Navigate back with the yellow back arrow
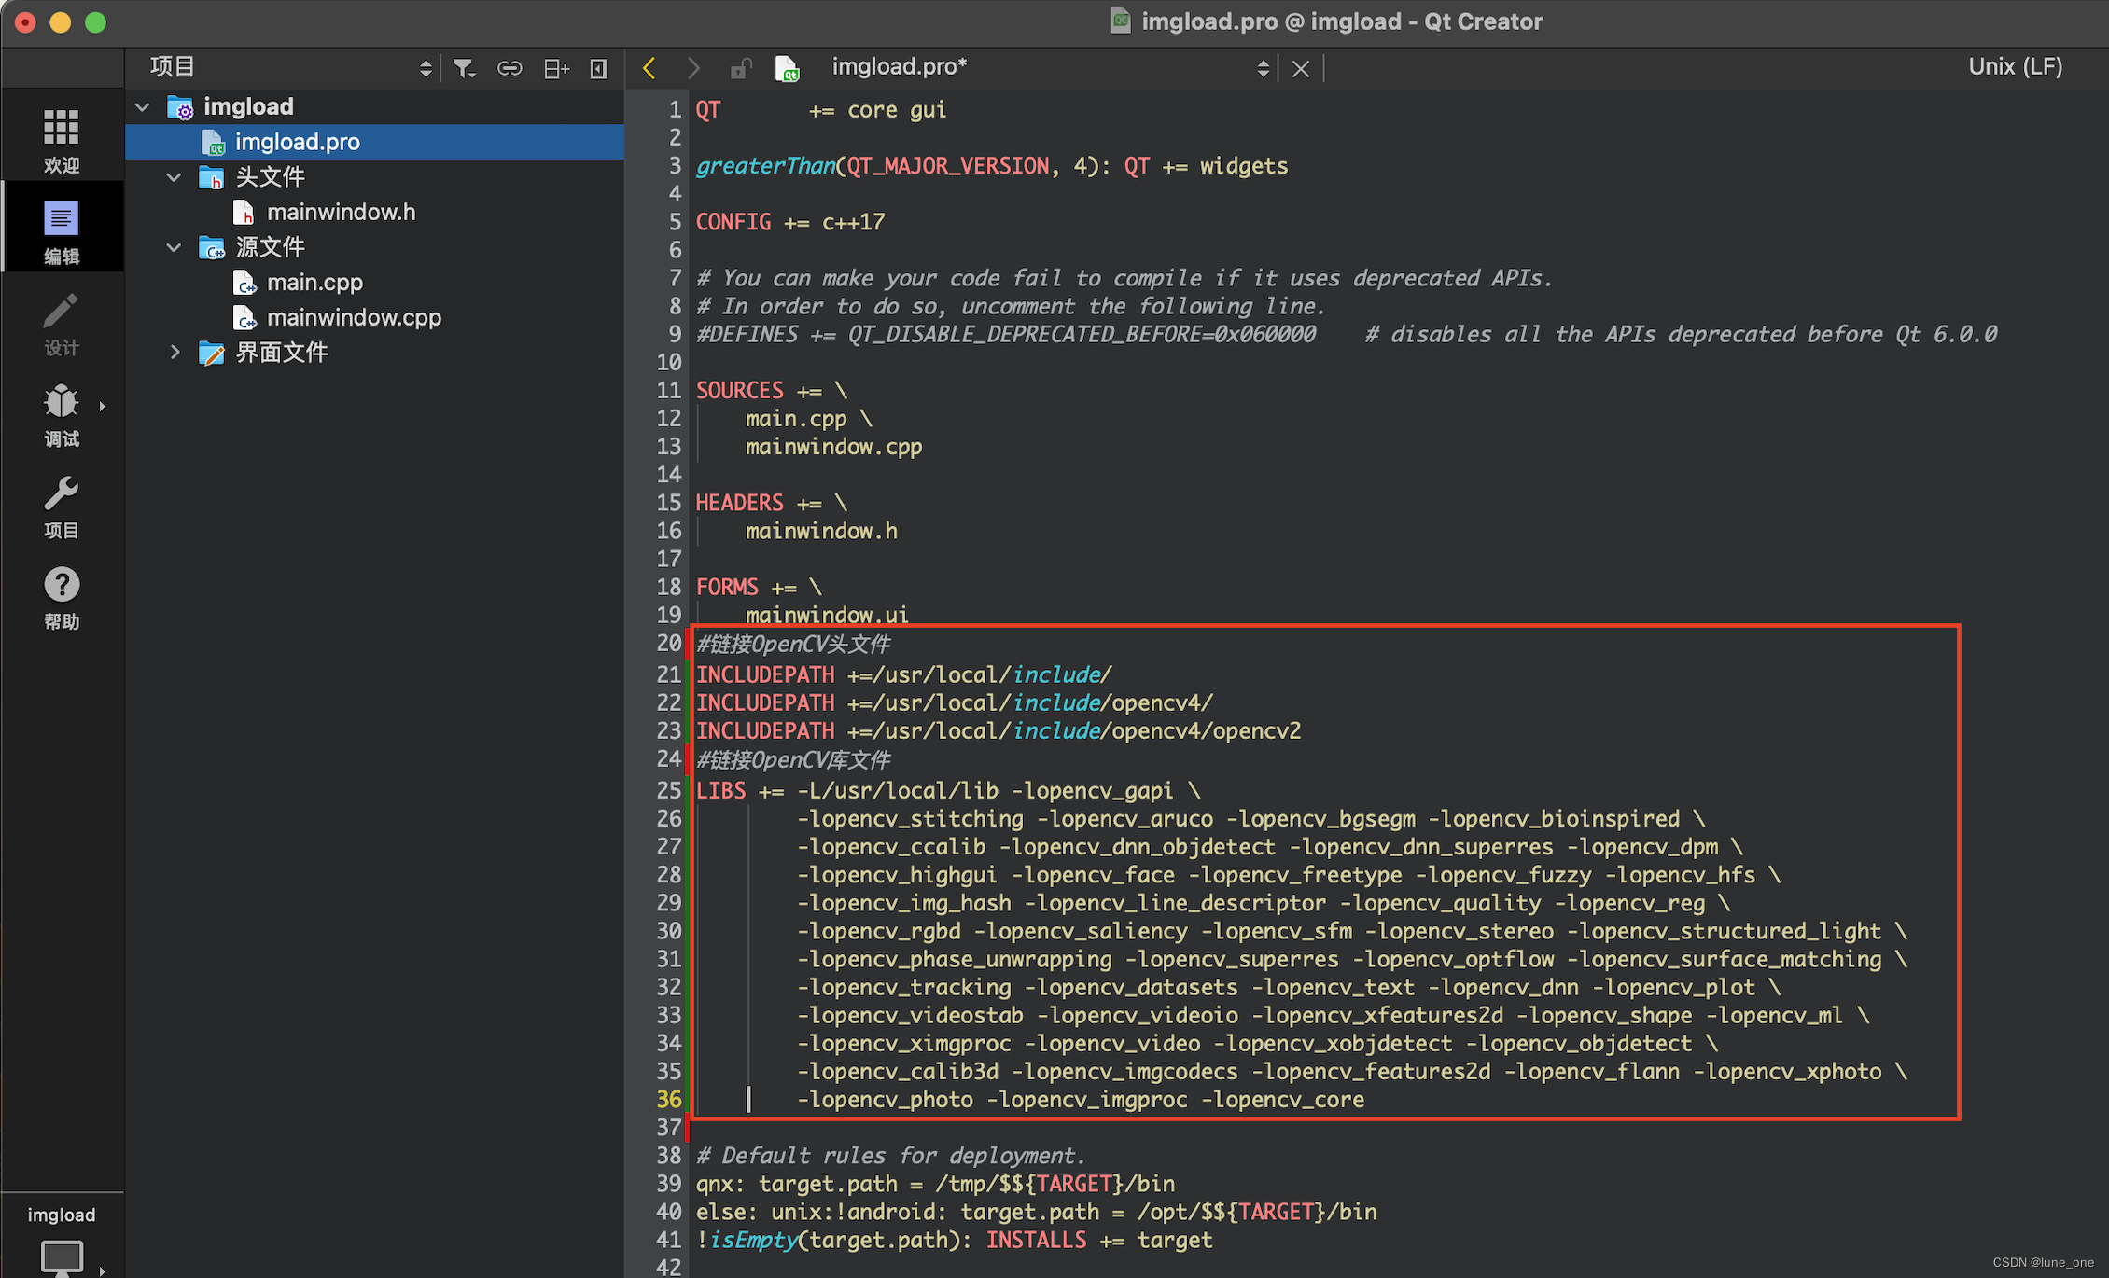This screenshot has height=1278, width=2109. (x=648, y=67)
